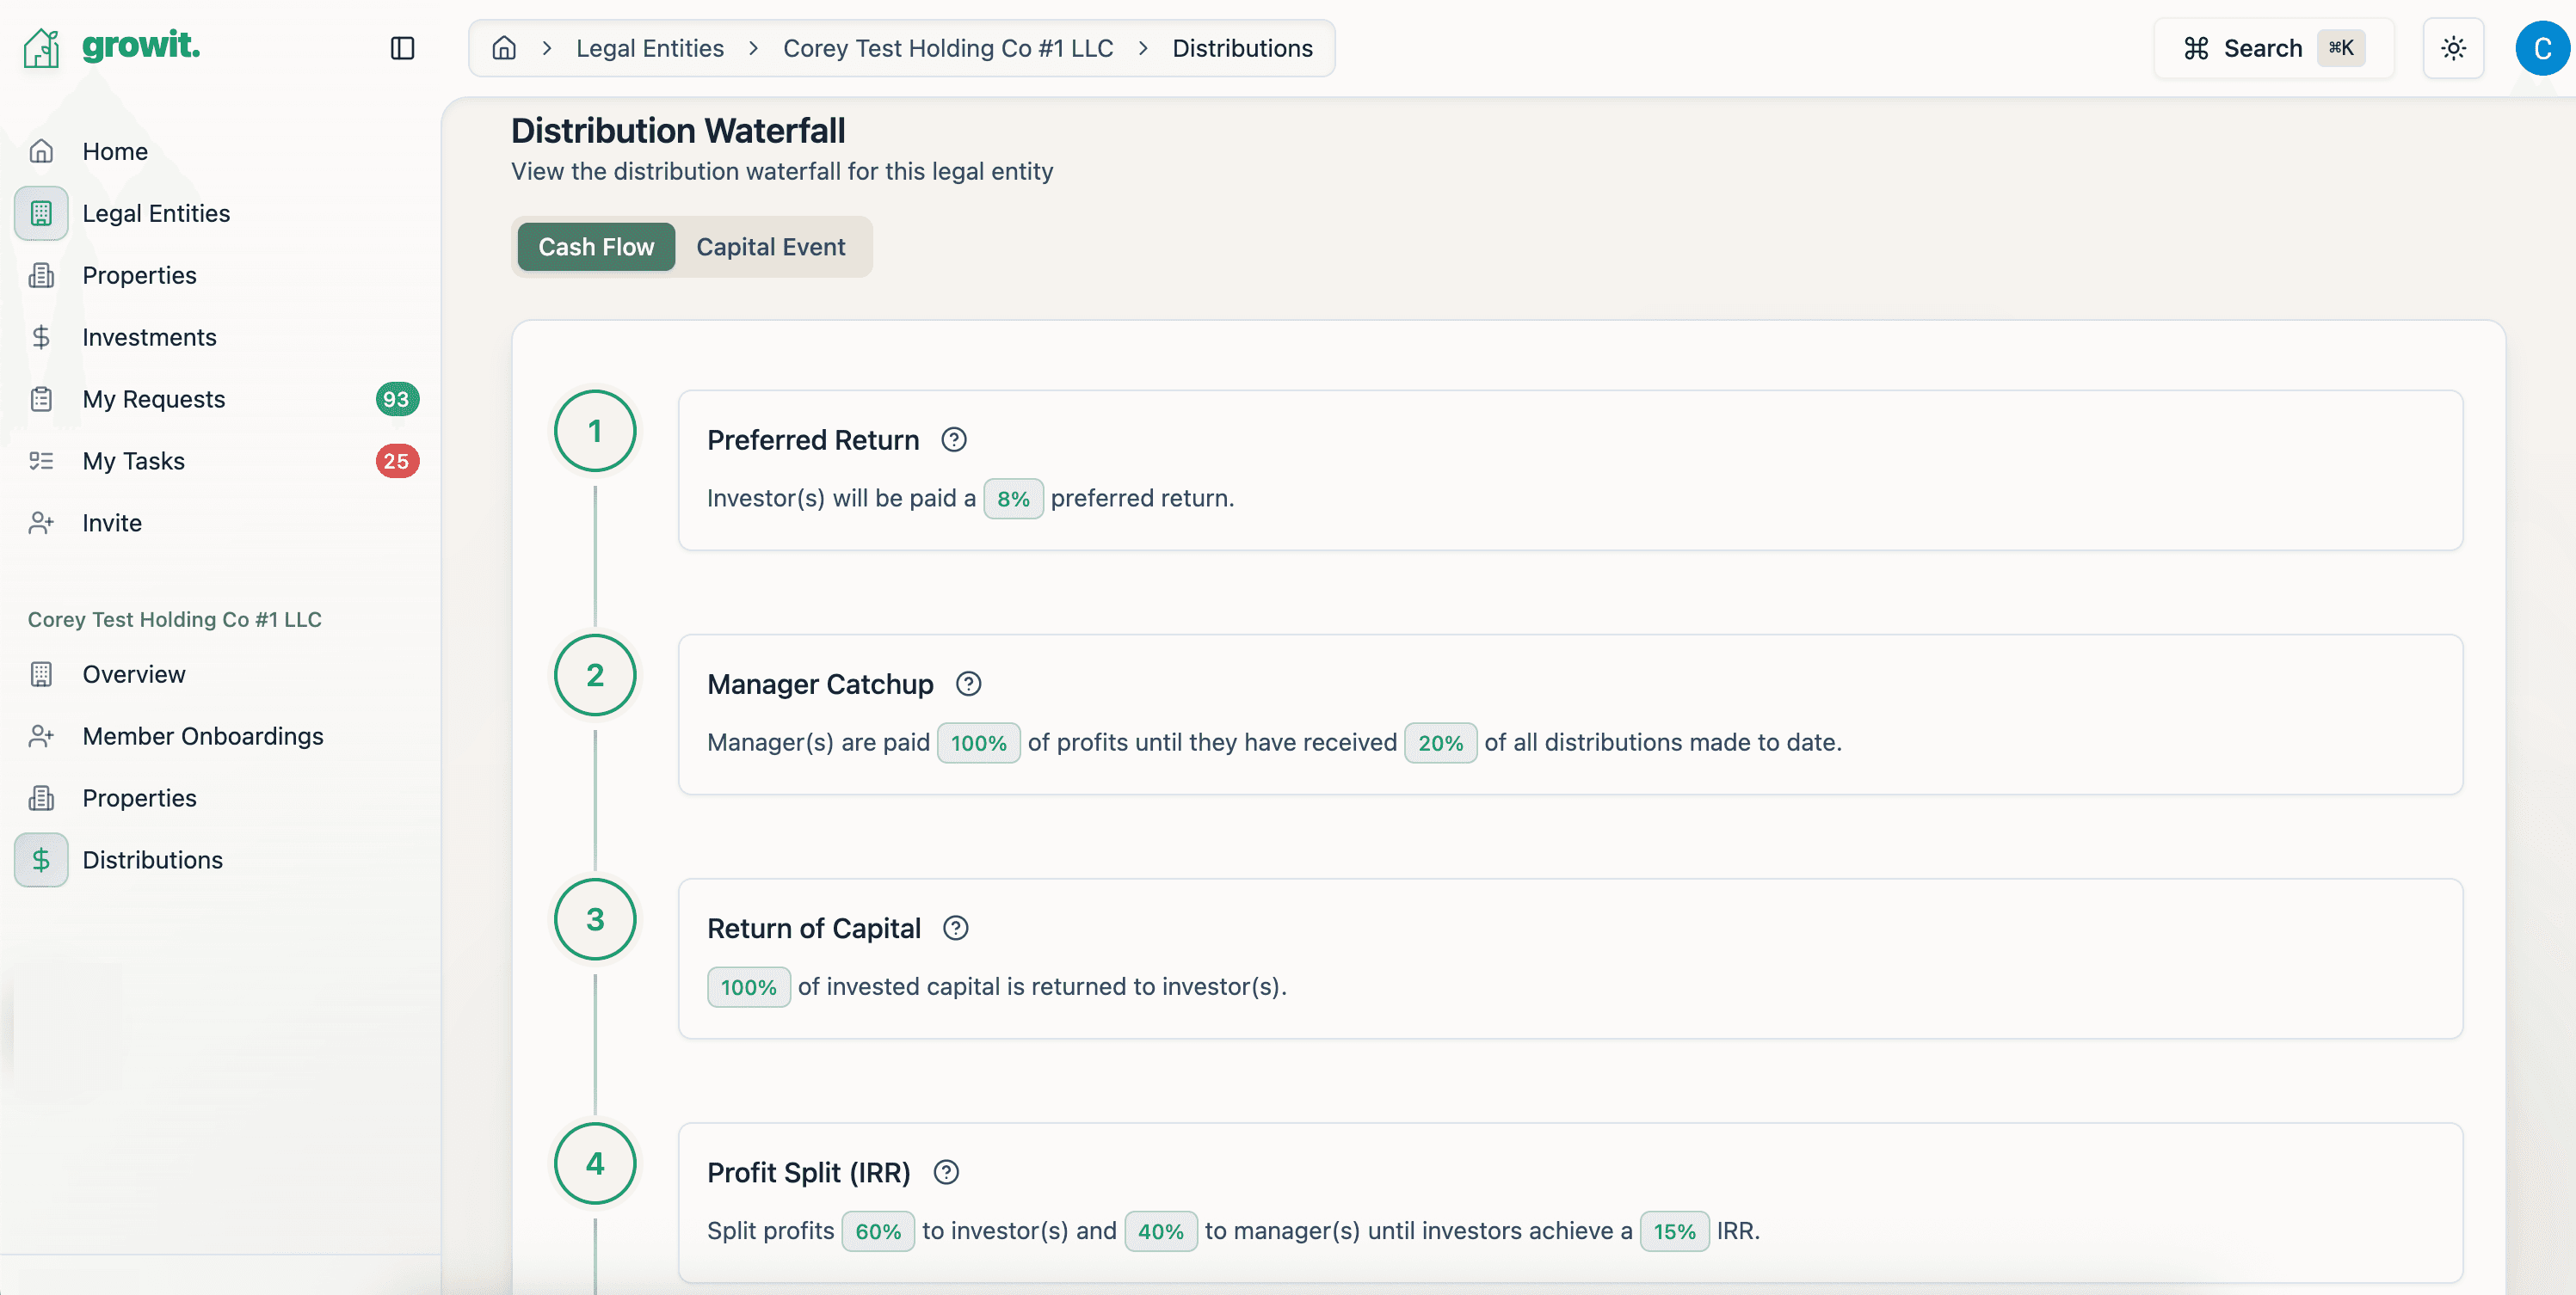This screenshot has height=1295, width=2576.
Task: Open the Legal Entities sidebar item
Action: coord(156,213)
